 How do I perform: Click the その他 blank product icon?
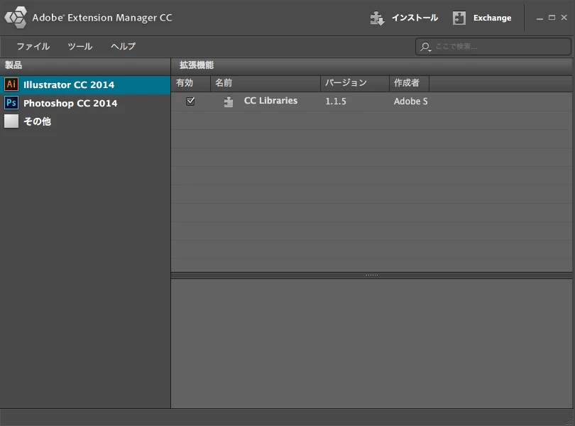click(11, 121)
